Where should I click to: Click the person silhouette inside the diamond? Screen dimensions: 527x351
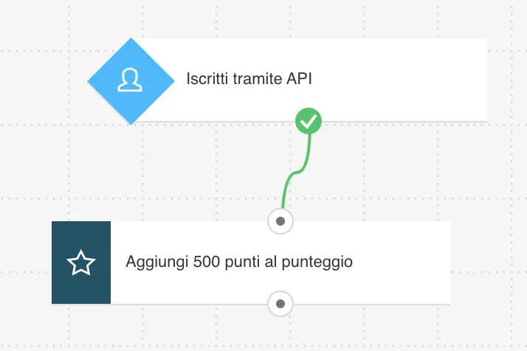coord(130,80)
